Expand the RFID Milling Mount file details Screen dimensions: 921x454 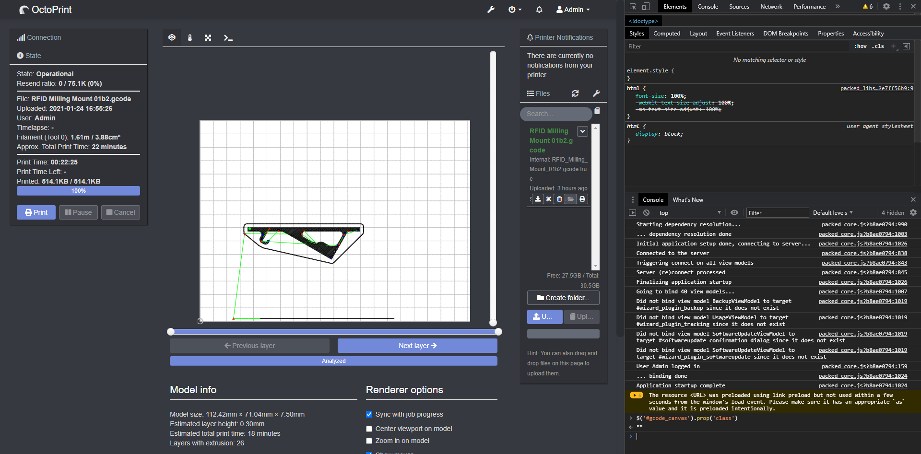582,131
